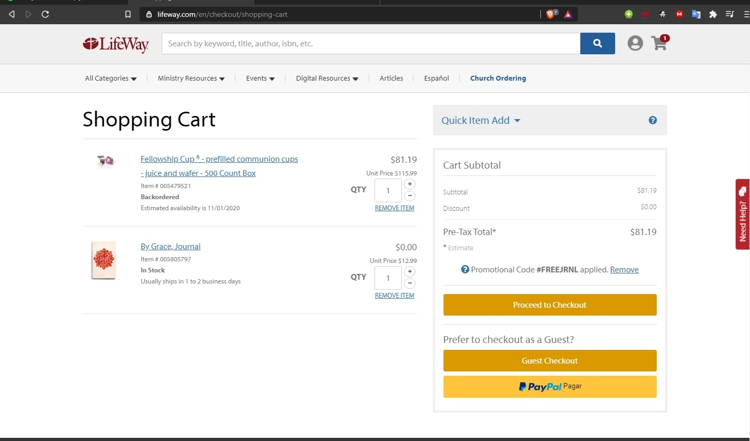The height and width of the screenshot is (441, 750).
Task: Click the Fellowship Cup quantity field
Action: pos(388,190)
